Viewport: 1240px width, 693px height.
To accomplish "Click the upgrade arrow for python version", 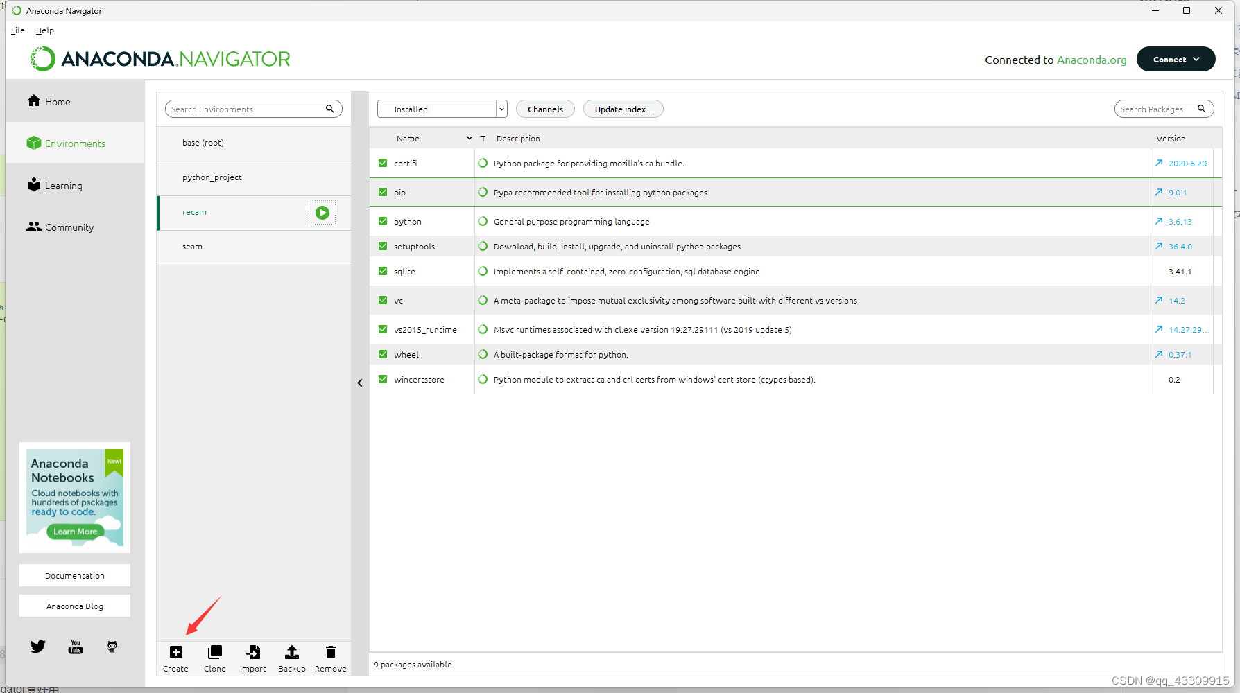I will 1159,221.
